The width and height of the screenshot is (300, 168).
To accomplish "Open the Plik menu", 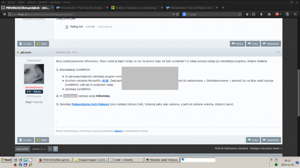I will click(3, 2).
